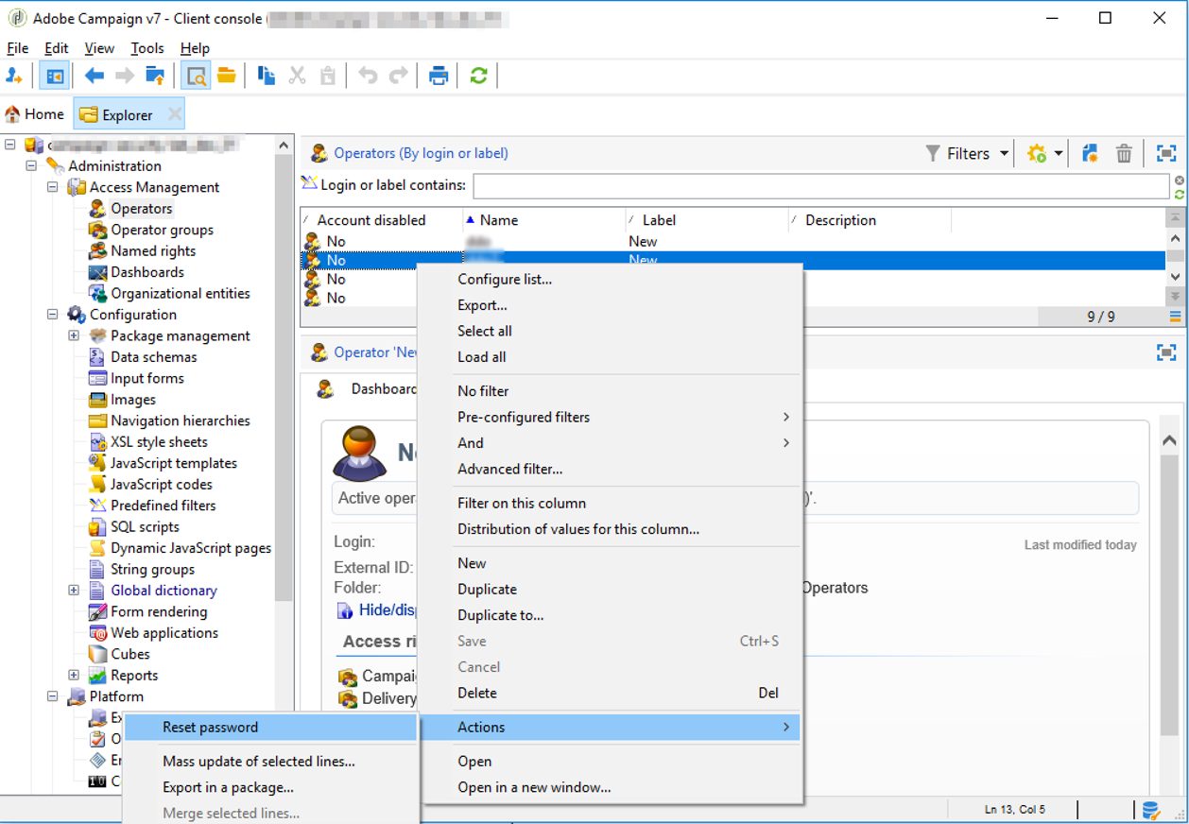Expand the Reports tree node
The width and height of the screenshot is (1189, 824).
point(74,676)
